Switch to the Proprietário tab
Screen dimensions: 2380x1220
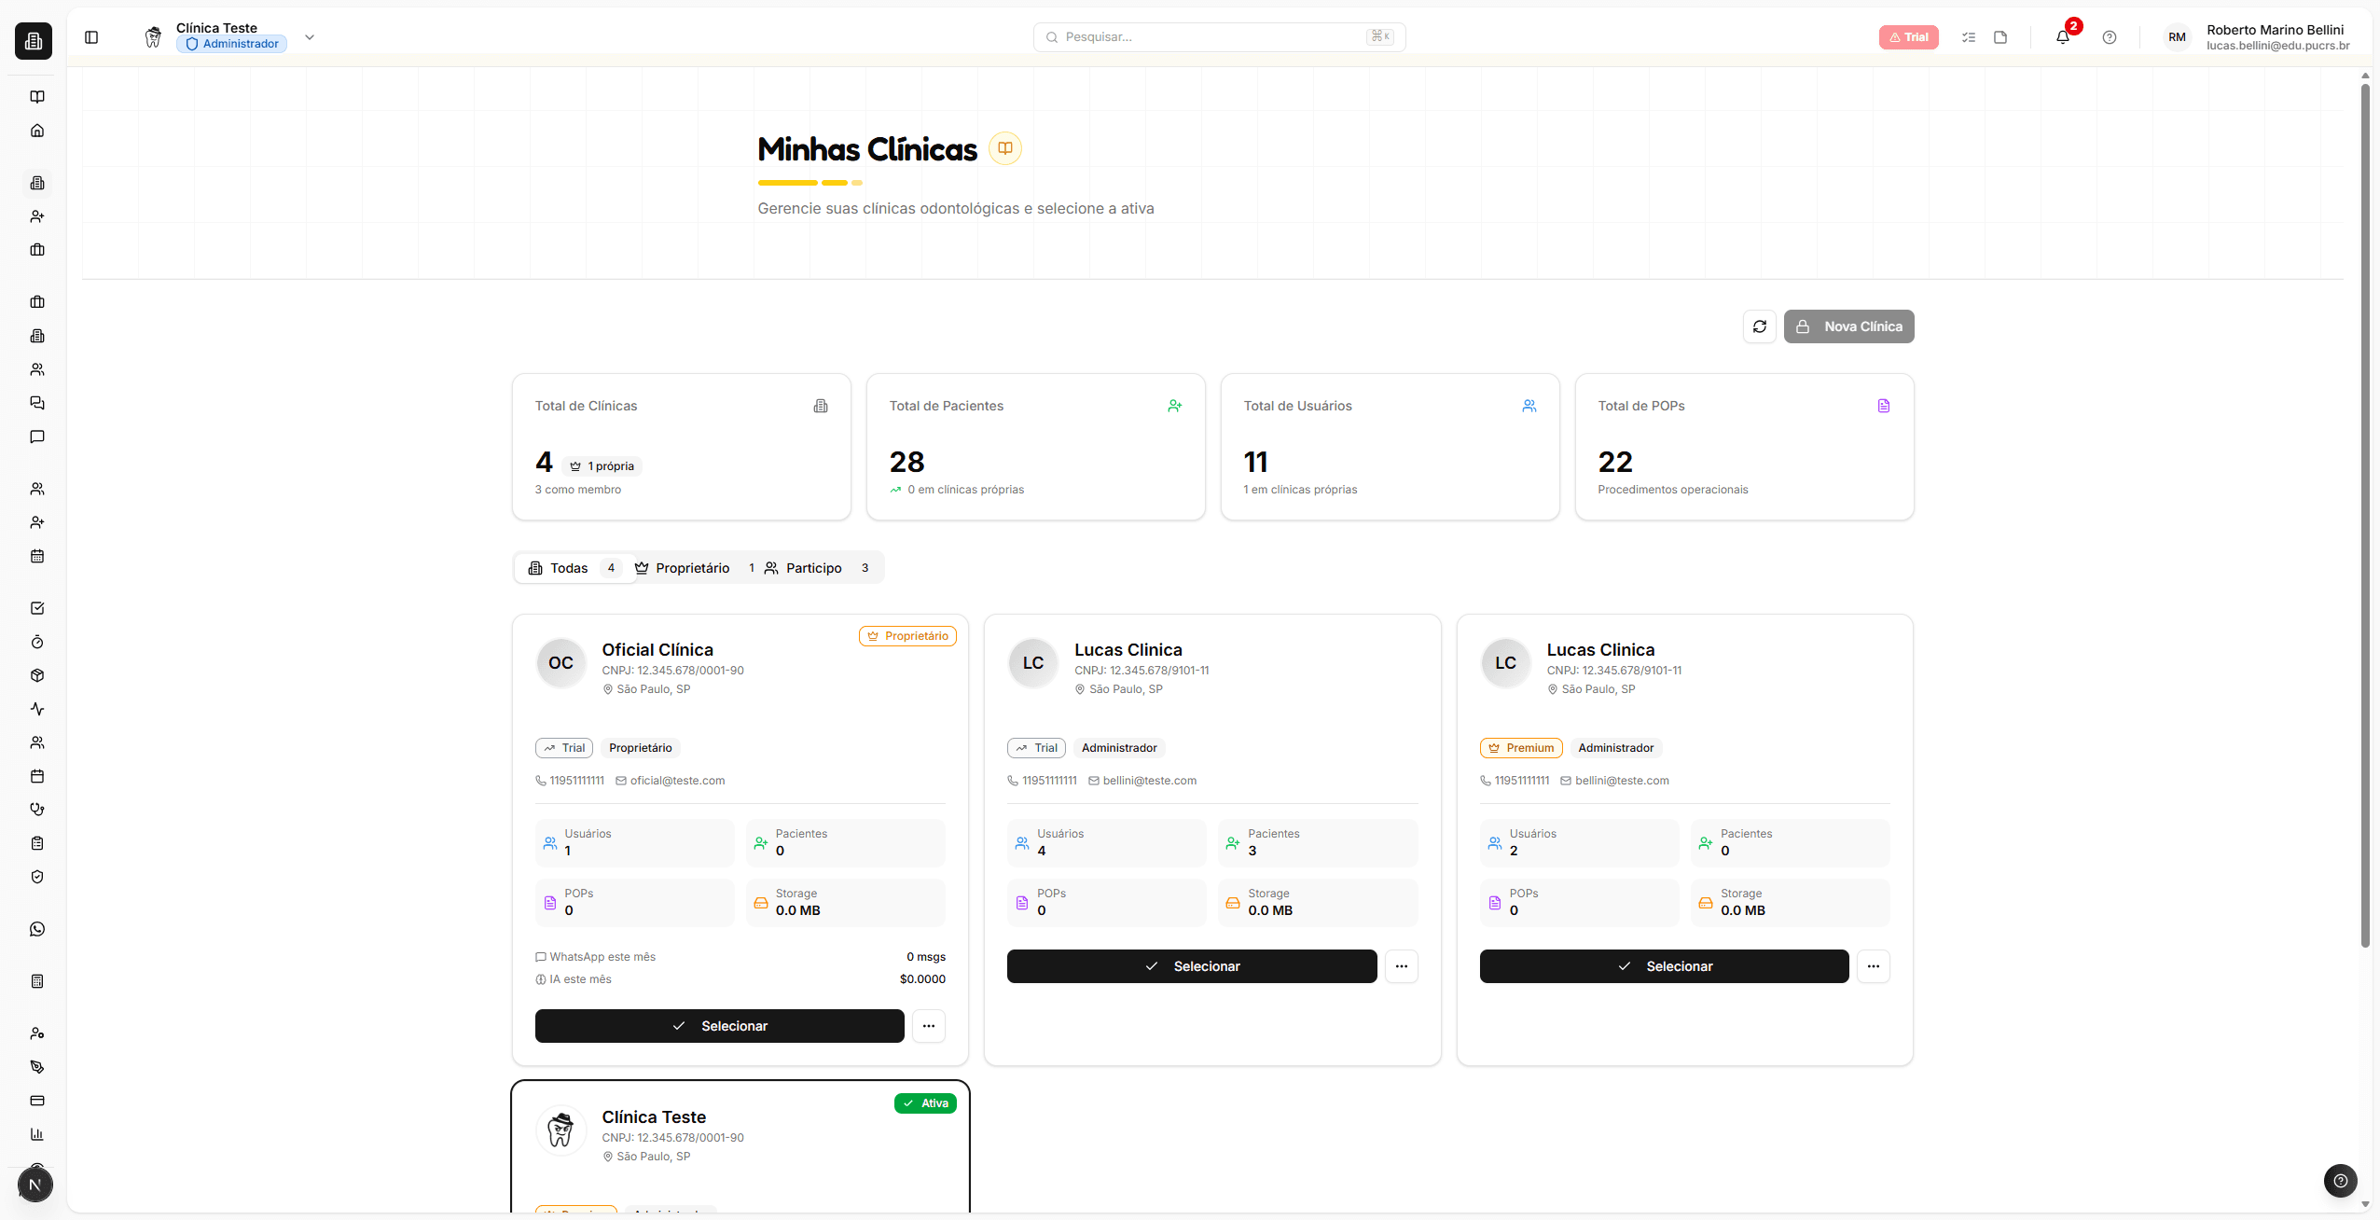click(x=692, y=568)
